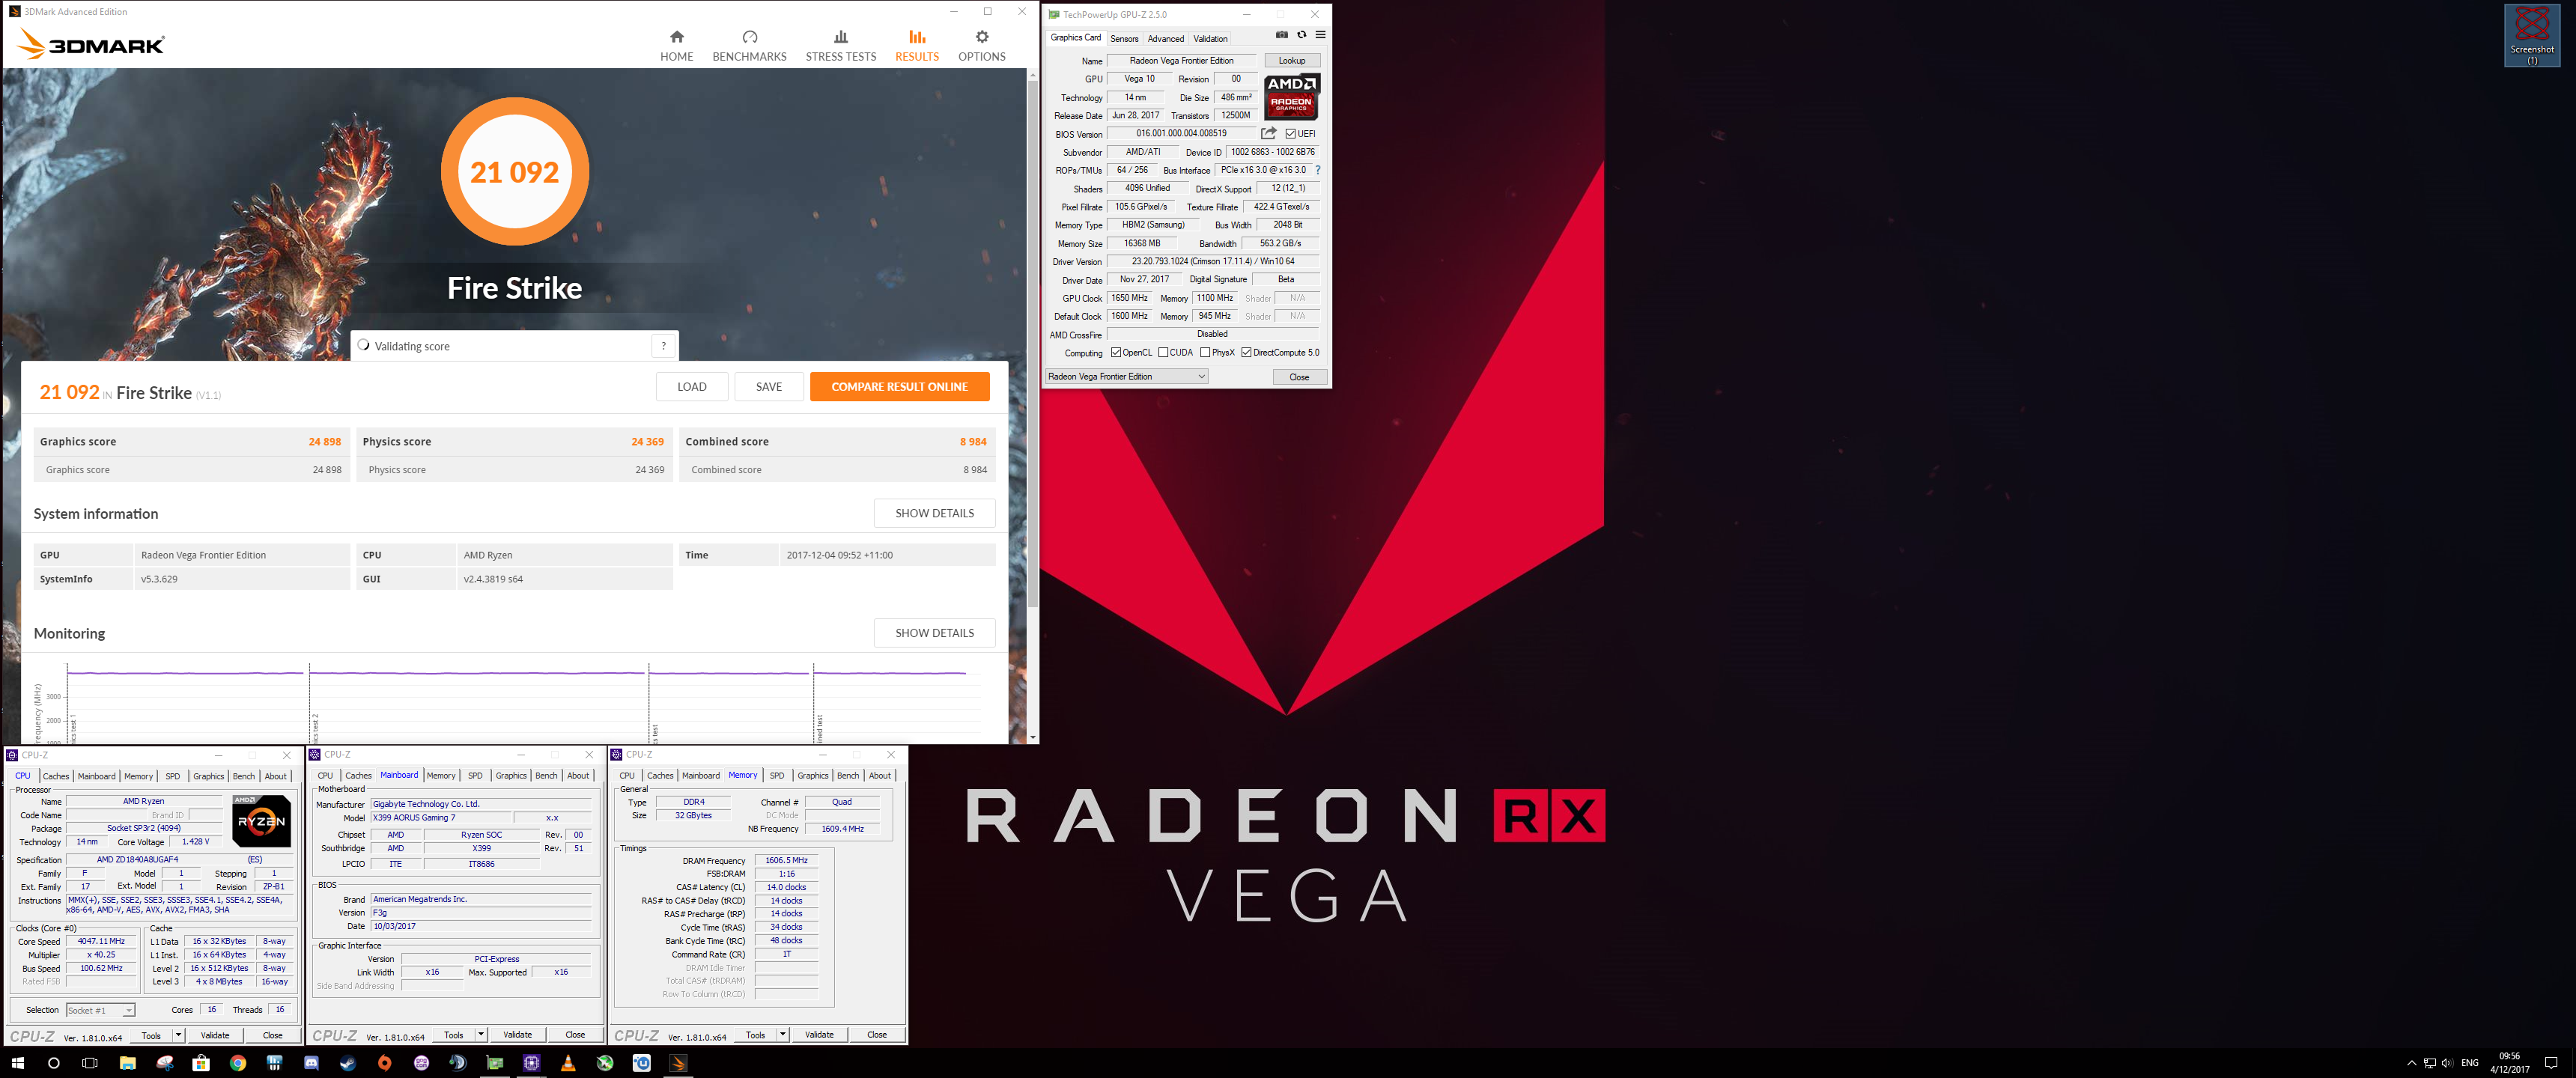Open Steam from the taskbar
Screen dimensions: 2576x1078
pos(348,1063)
